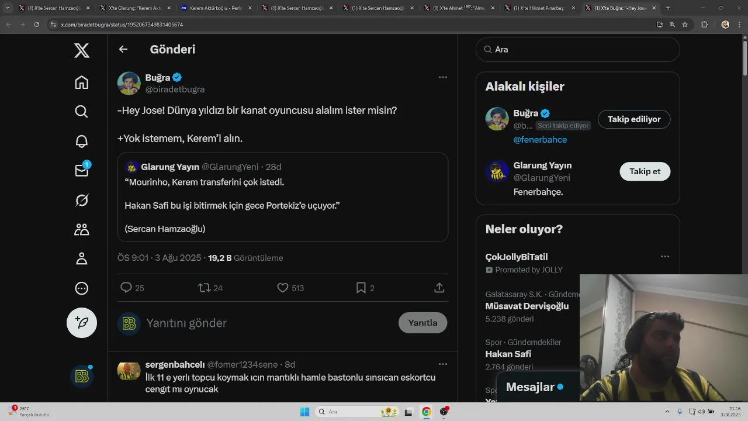Switch to the Kerem Aktürkoğlu browser tab
Screen dimensions: 748x421
[x=216, y=8]
